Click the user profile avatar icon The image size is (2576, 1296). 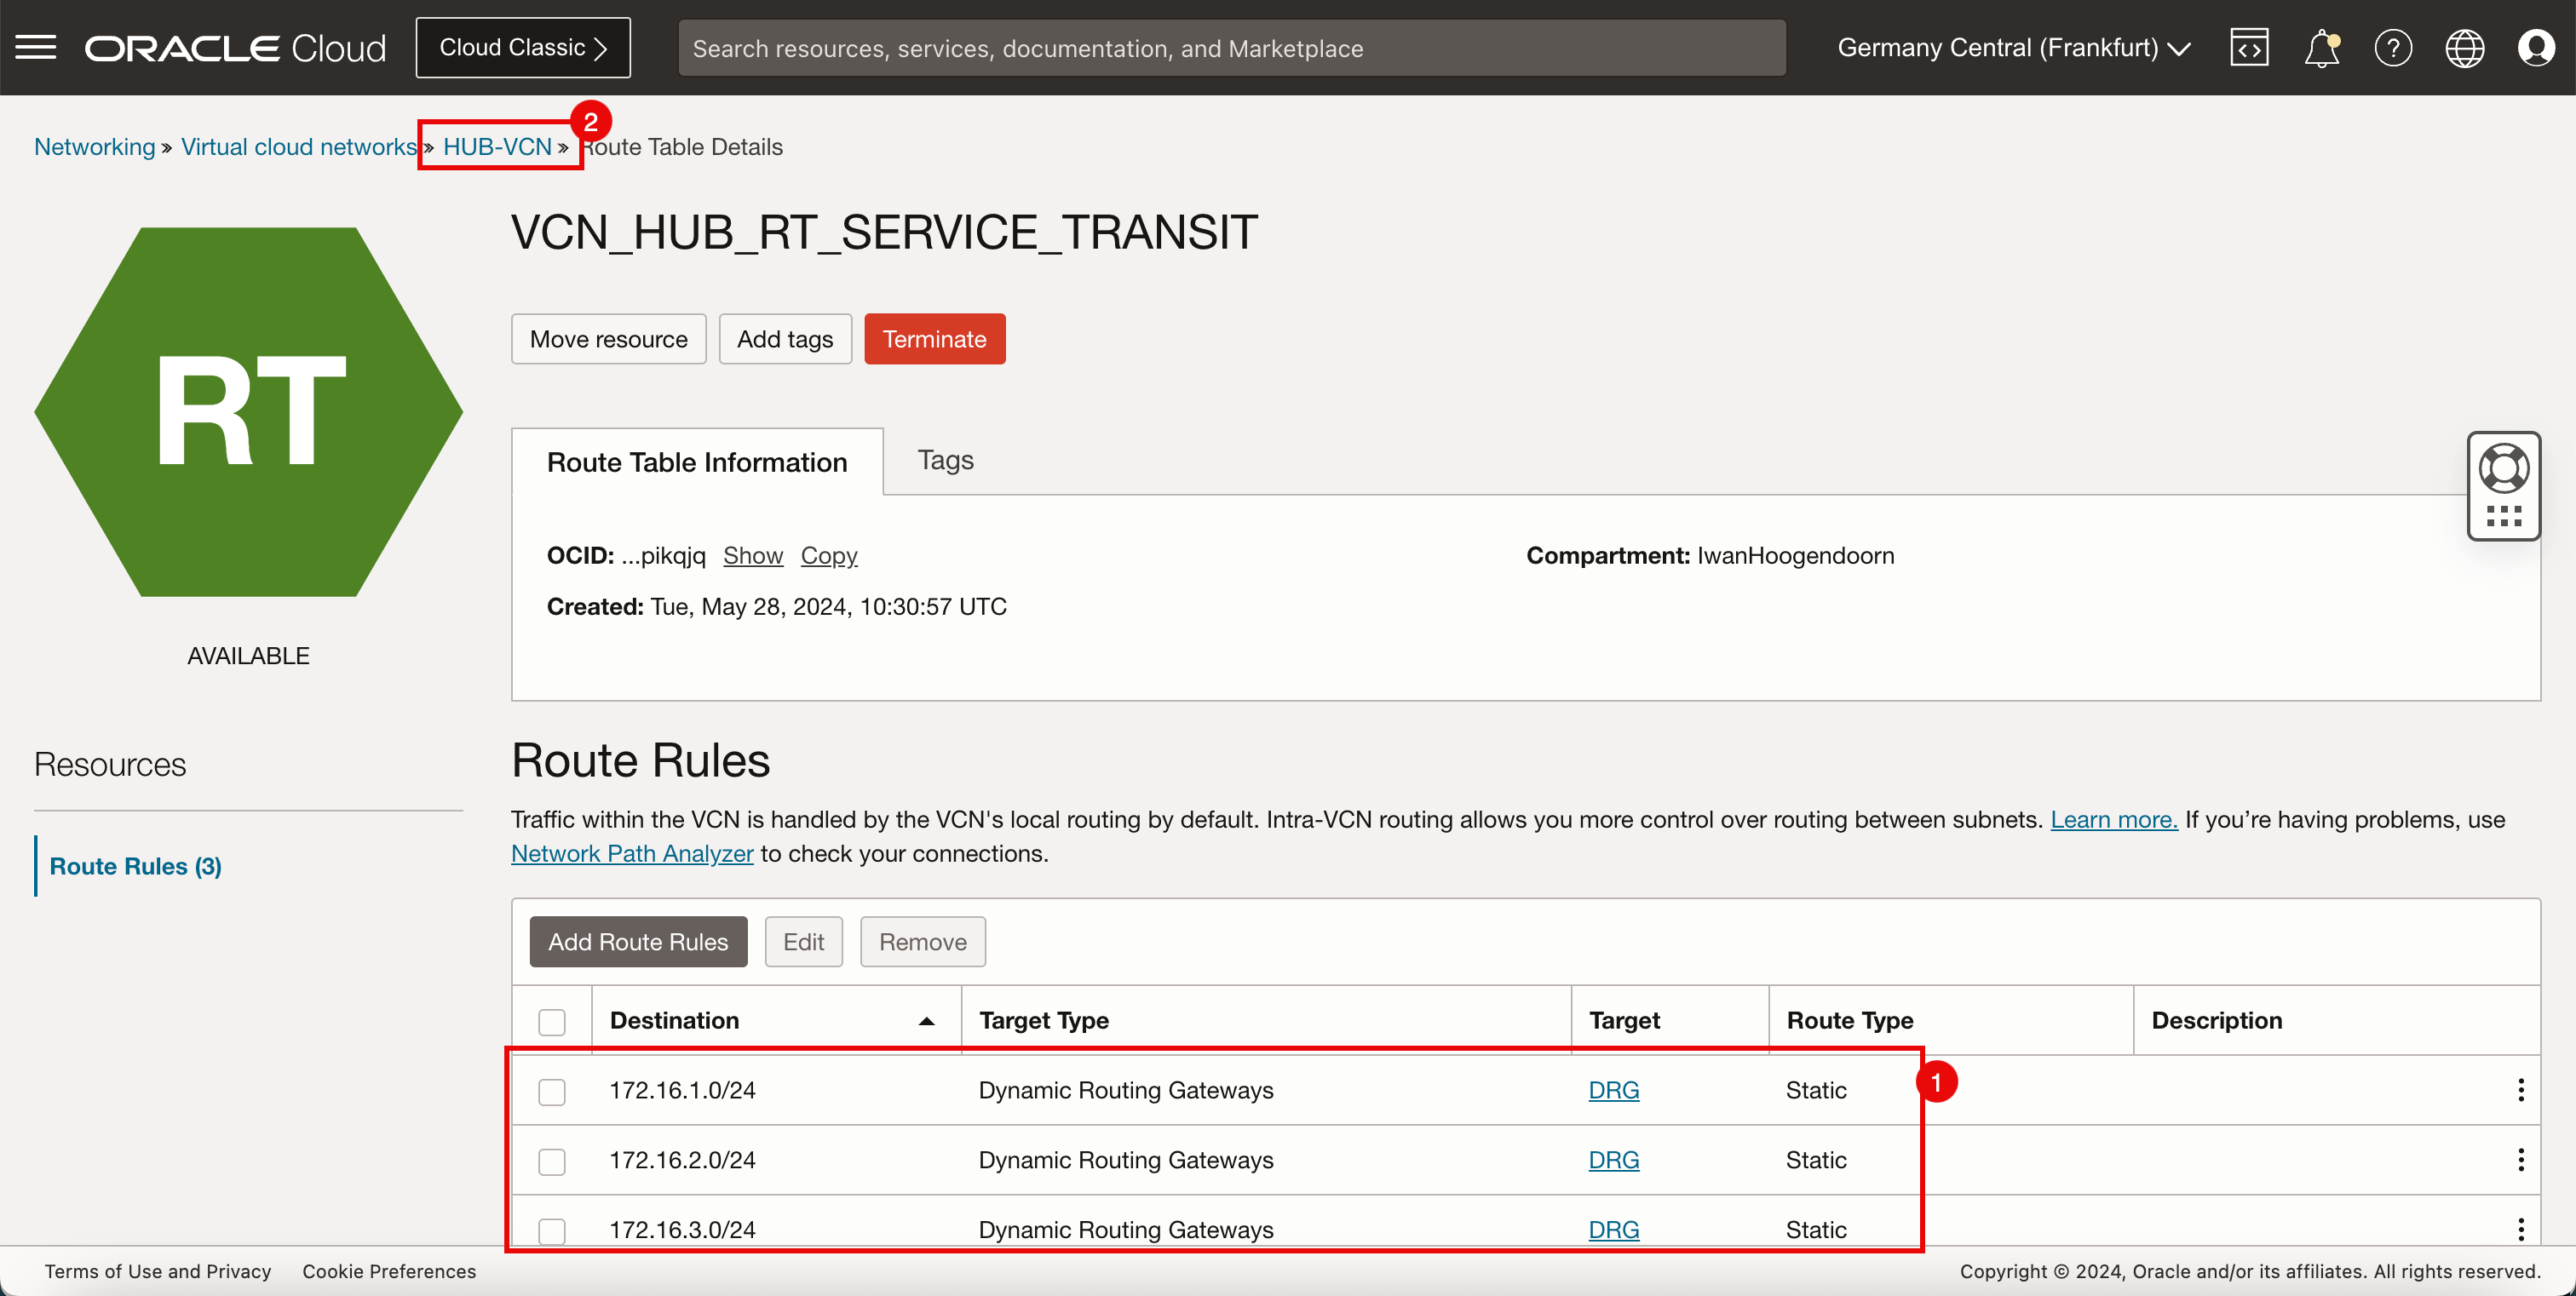pyautogui.click(x=2536, y=48)
